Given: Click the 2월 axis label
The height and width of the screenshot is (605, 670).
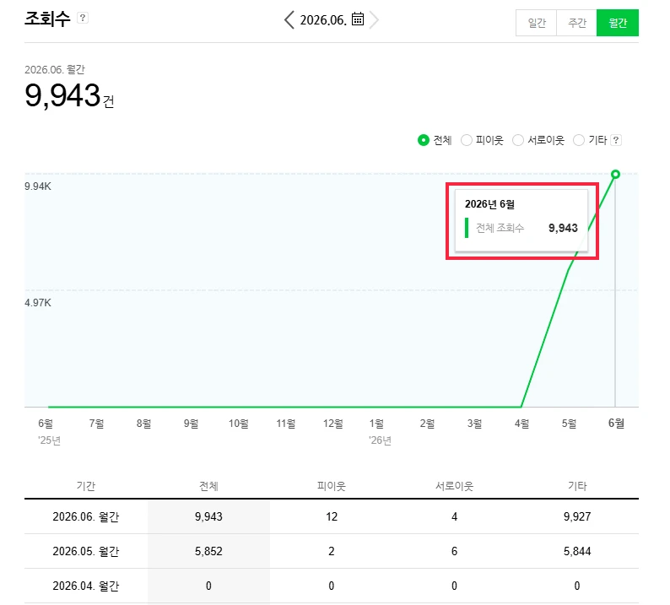Looking at the screenshot, I should pyautogui.click(x=427, y=424).
